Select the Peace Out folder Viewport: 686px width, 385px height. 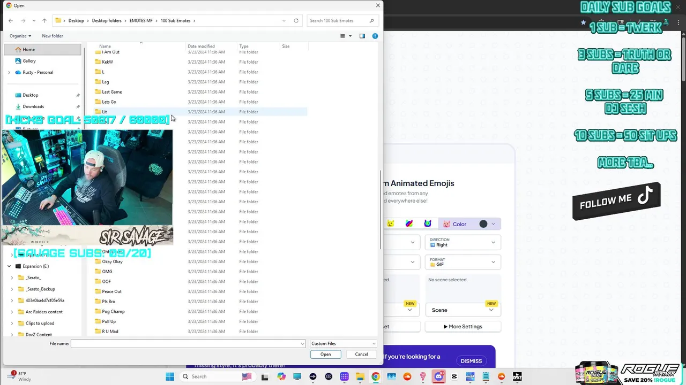(x=111, y=292)
